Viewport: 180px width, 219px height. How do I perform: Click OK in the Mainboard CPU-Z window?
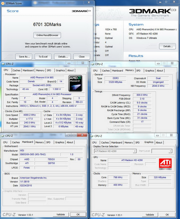pyautogui.click(x=78, y=214)
